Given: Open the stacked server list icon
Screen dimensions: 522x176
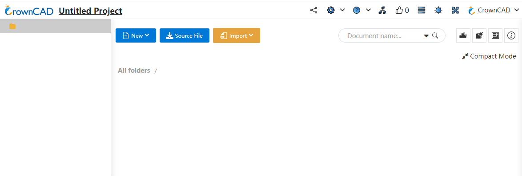Looking at the screenshot, I should click(x=422, y=10).
